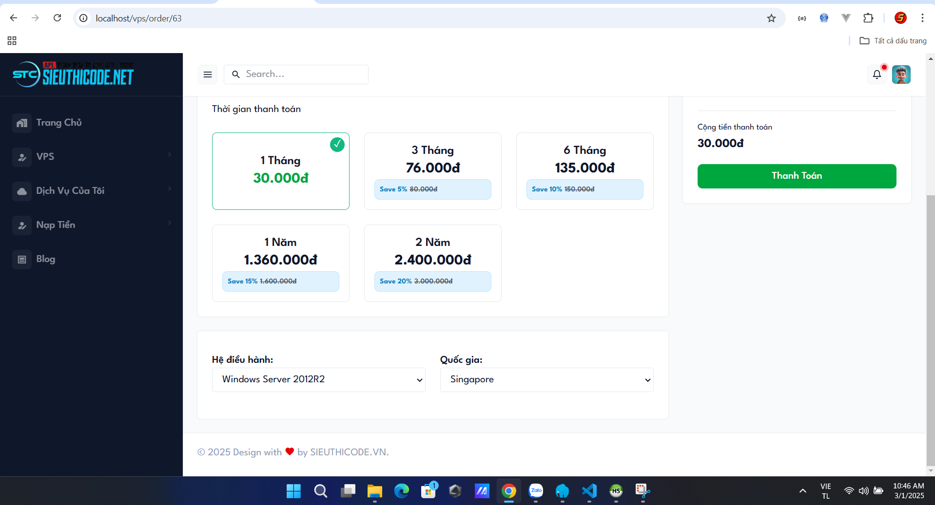Open the Quốc gia country dropdown
Viewport: 935px width, 505px height.
546,380
